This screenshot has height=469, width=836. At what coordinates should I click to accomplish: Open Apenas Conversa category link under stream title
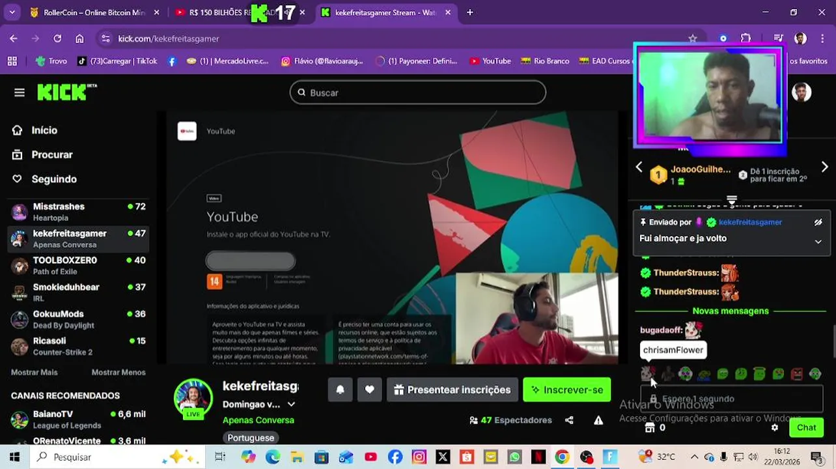[x=258, y=420]
